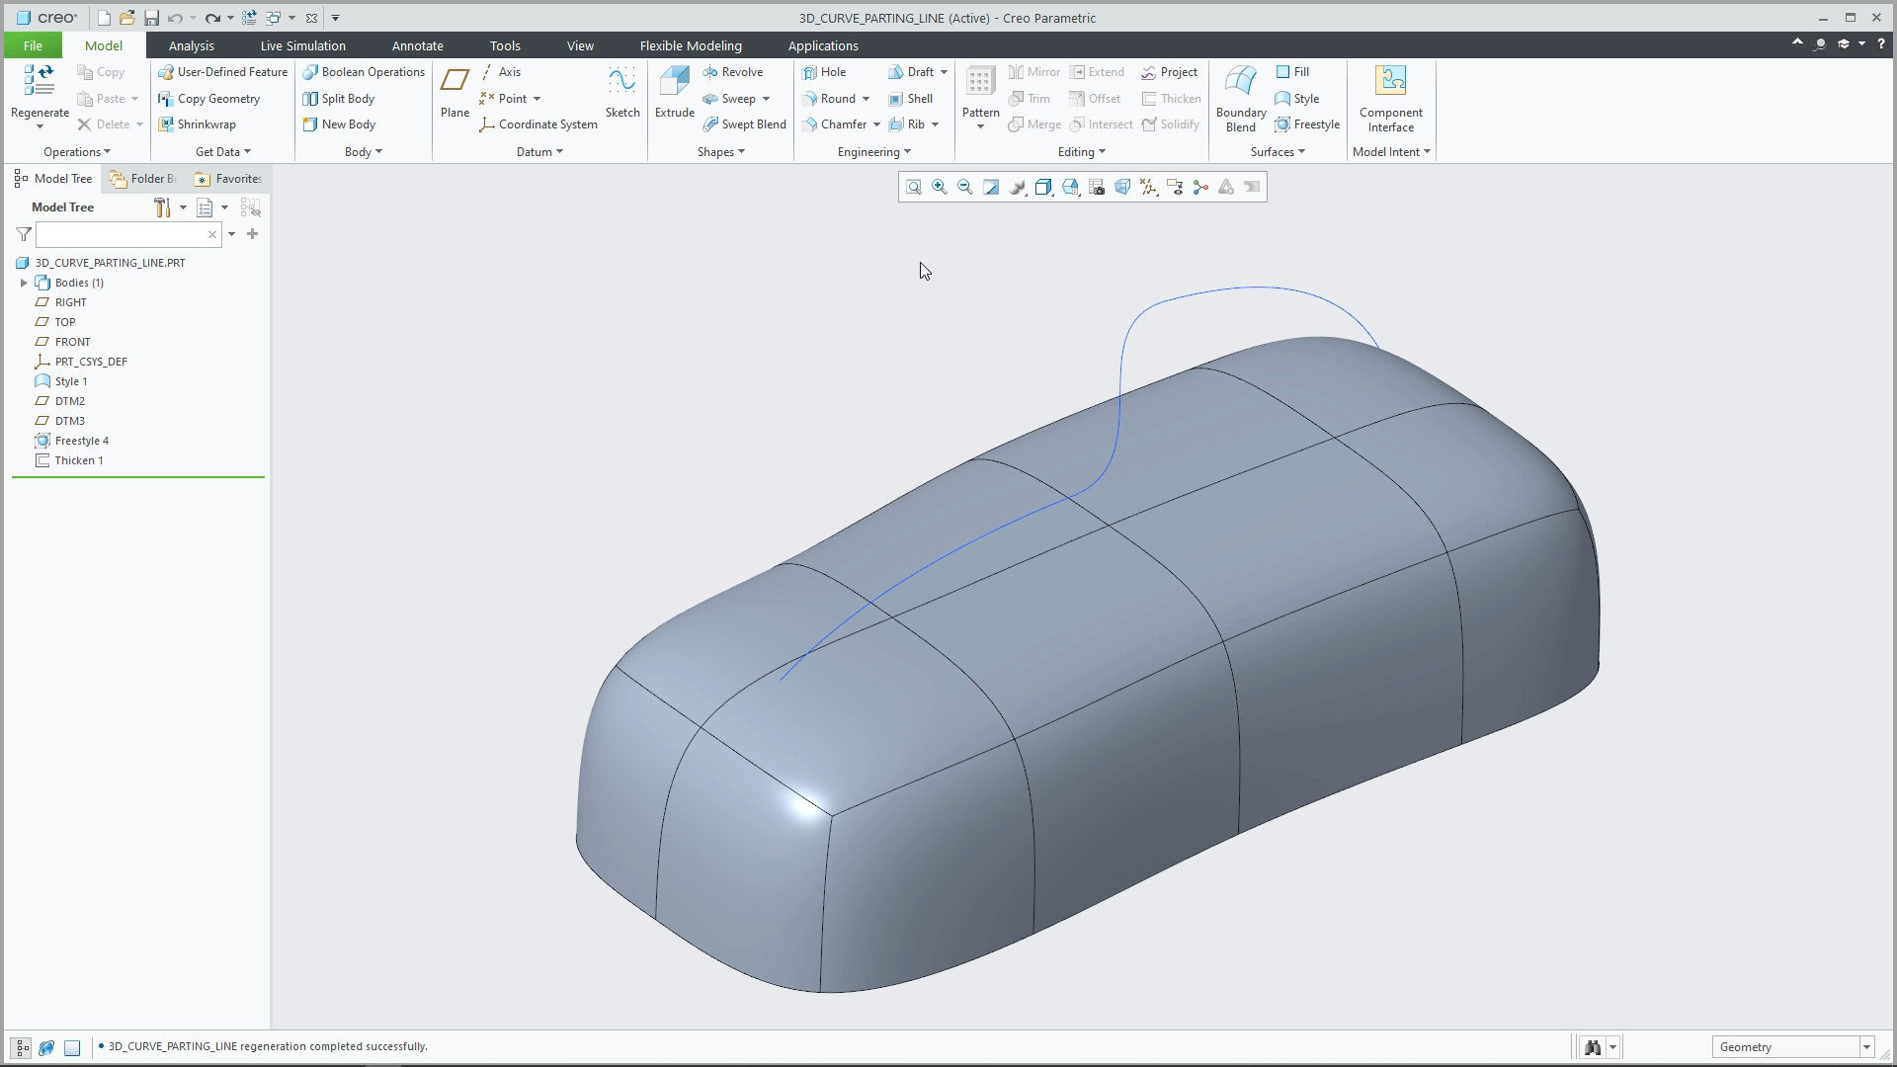Toggle the Perspective View icon

(x=1122, y=187)
